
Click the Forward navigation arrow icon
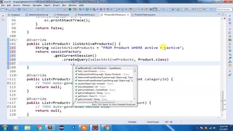pyautogui.click(x=208, y=9)
